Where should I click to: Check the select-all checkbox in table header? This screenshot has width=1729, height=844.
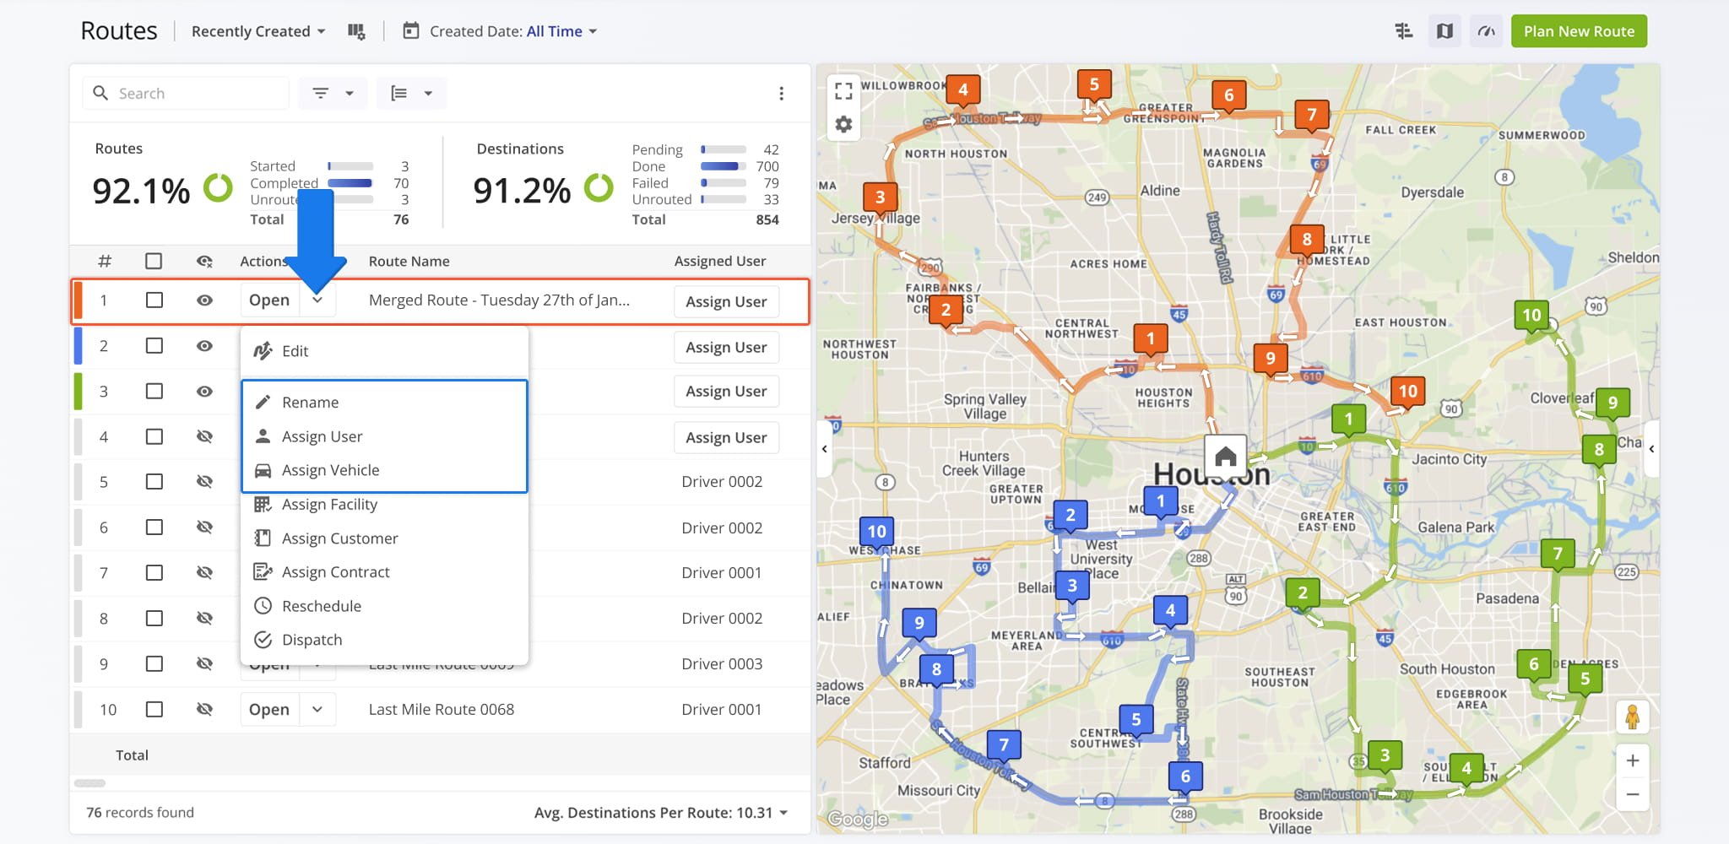click(154, 261)
